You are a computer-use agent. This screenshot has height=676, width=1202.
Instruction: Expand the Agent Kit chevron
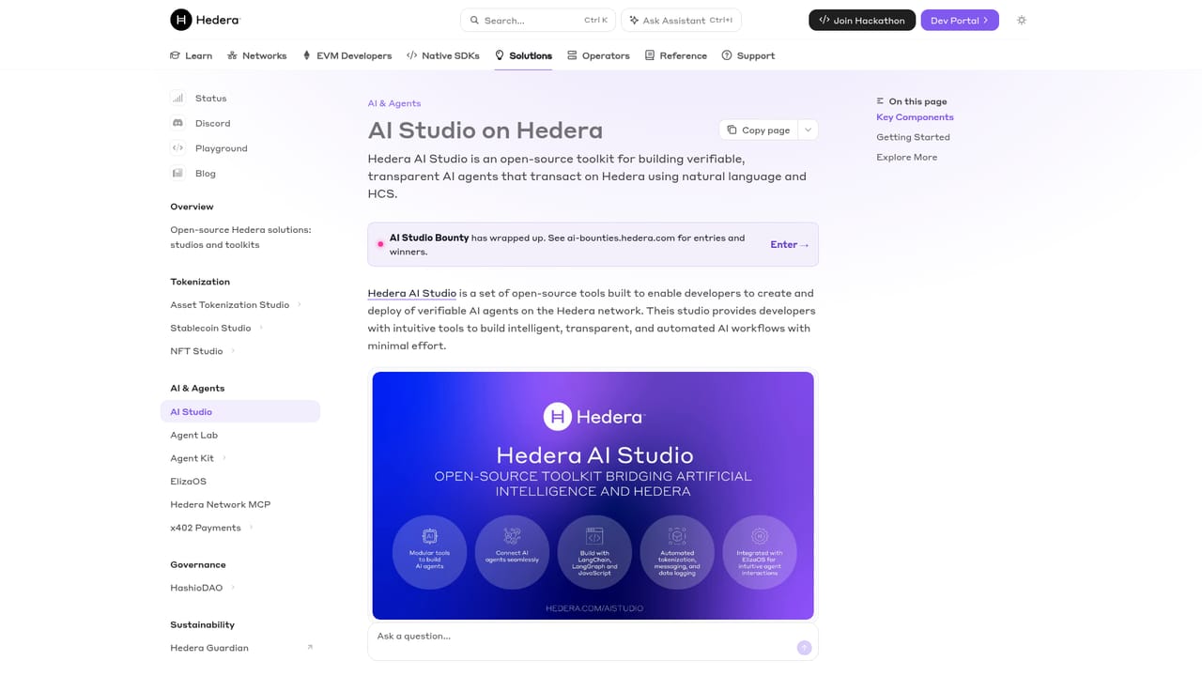coord(224,458)
